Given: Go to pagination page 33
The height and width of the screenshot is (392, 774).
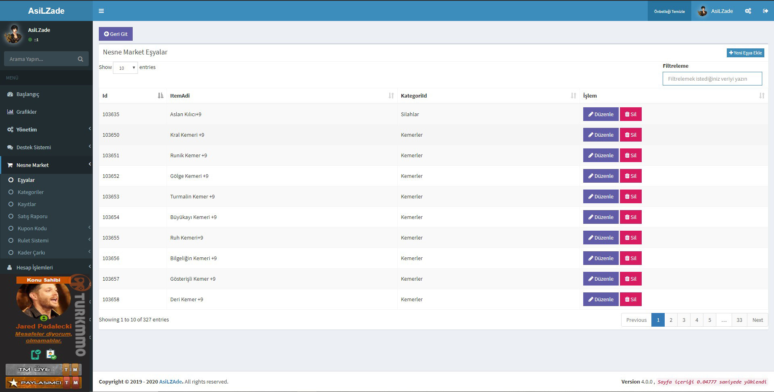Looking at the screenshot, I should [739, 320].
